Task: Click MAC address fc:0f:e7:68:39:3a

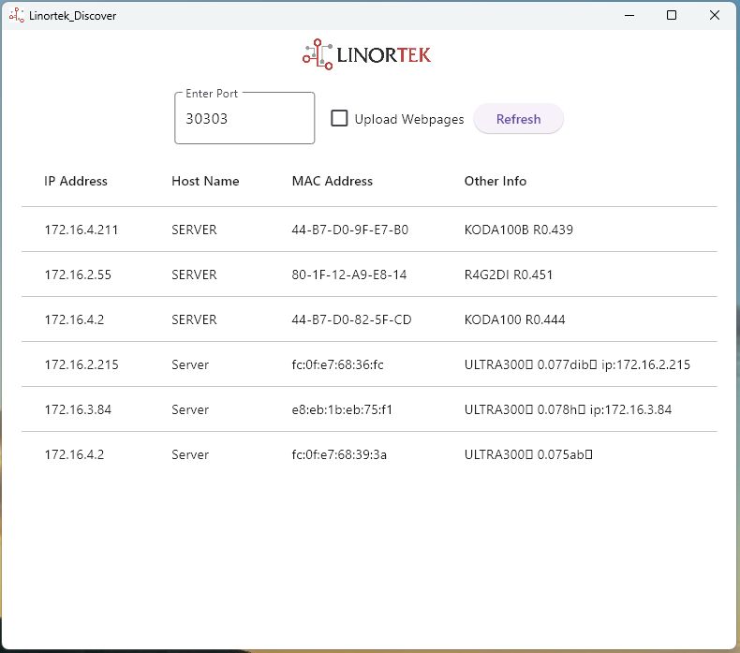Action: [x=339, y=454]
